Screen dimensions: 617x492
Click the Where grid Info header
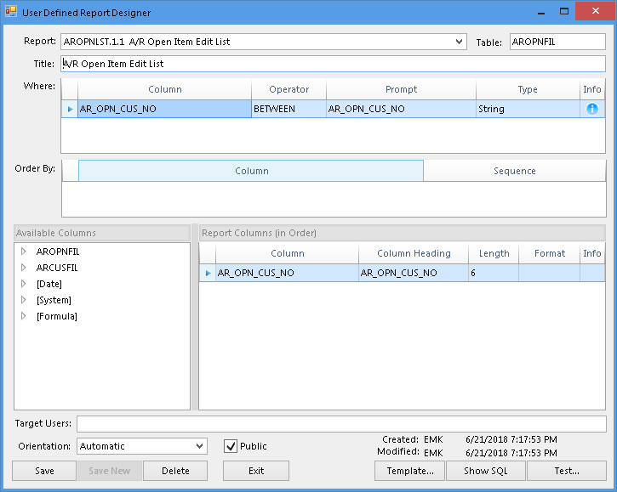click(592, 89)
